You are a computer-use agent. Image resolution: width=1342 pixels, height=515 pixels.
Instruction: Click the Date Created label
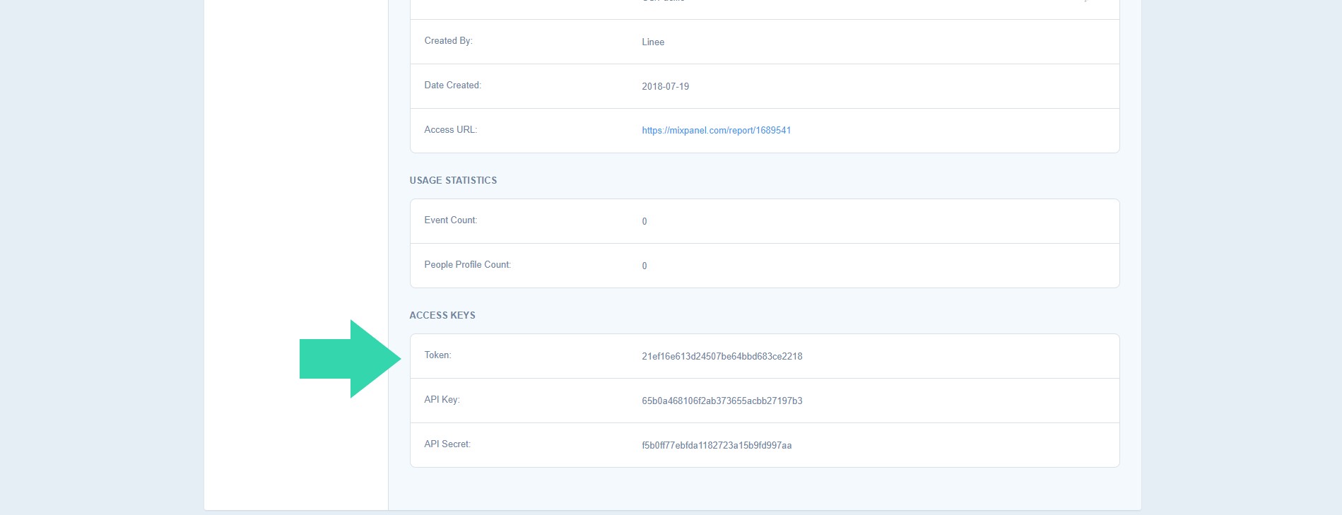coord(452,85)
